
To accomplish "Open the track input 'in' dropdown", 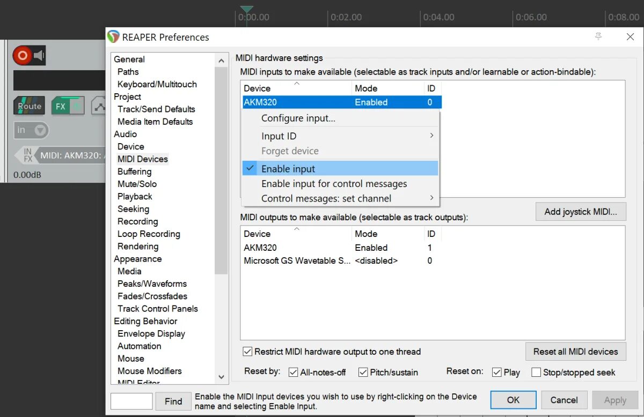I will pos(31,130).
